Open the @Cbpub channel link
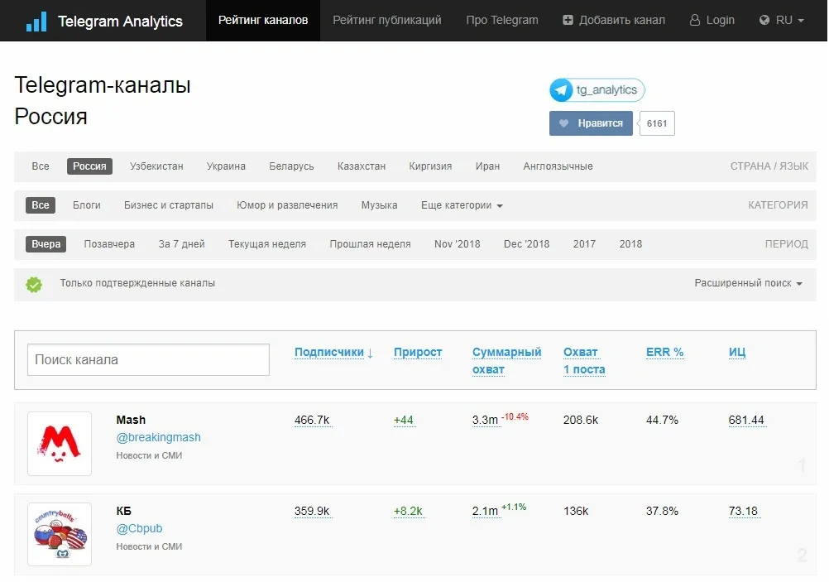Image resolution: width=829 pixels, height=582 pixels. [x=139, y=528]
